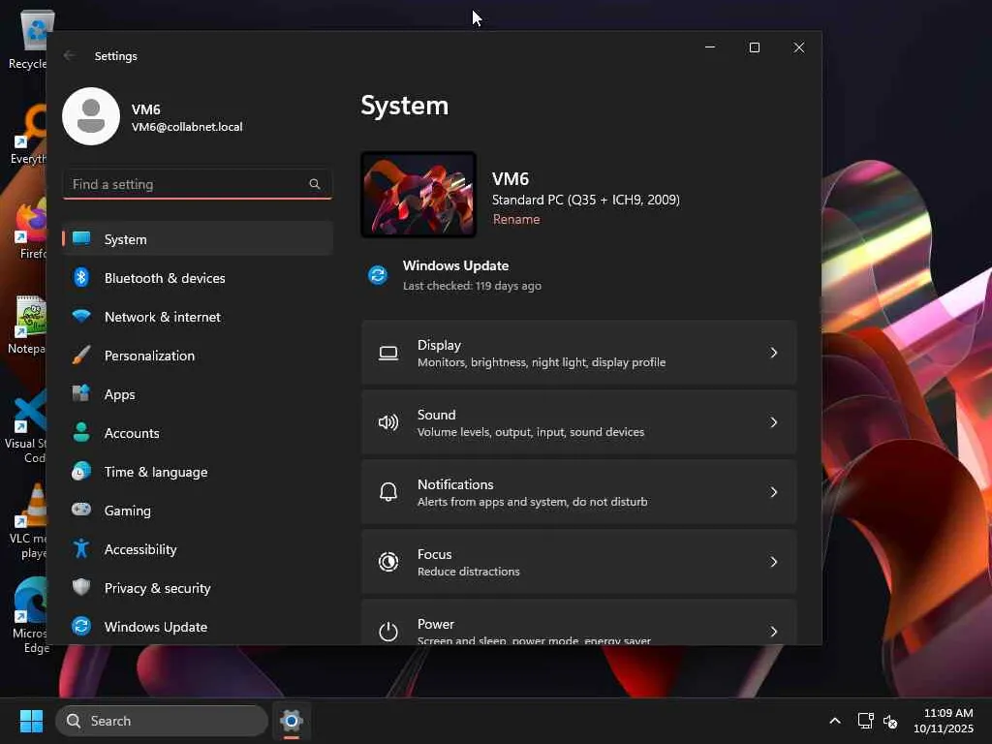Open Privacy & security settings
Screen dimensions: 992x744
[198, 588]
